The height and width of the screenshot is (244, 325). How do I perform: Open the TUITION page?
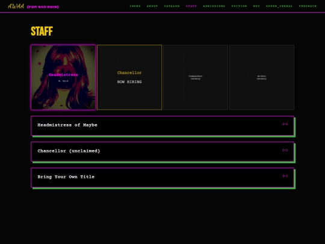click(239, 6)
